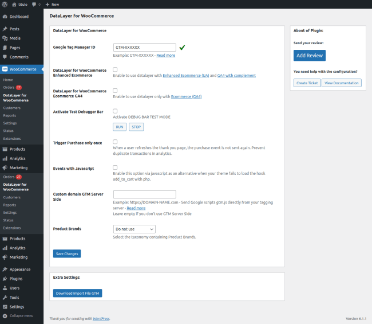Screen dimensions: 372x324
Task: Click the Tools wrench icon
Action: [5, 298]
